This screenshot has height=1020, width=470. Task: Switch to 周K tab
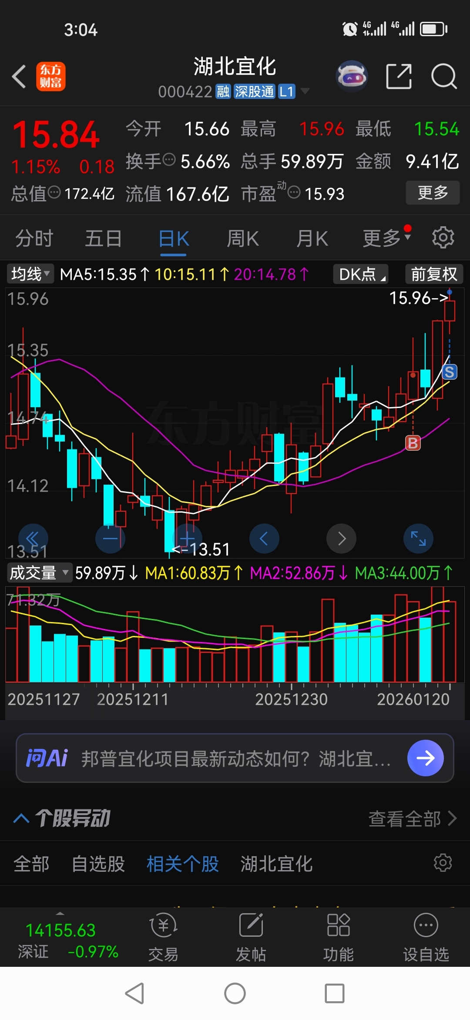[x=243, y=238]
